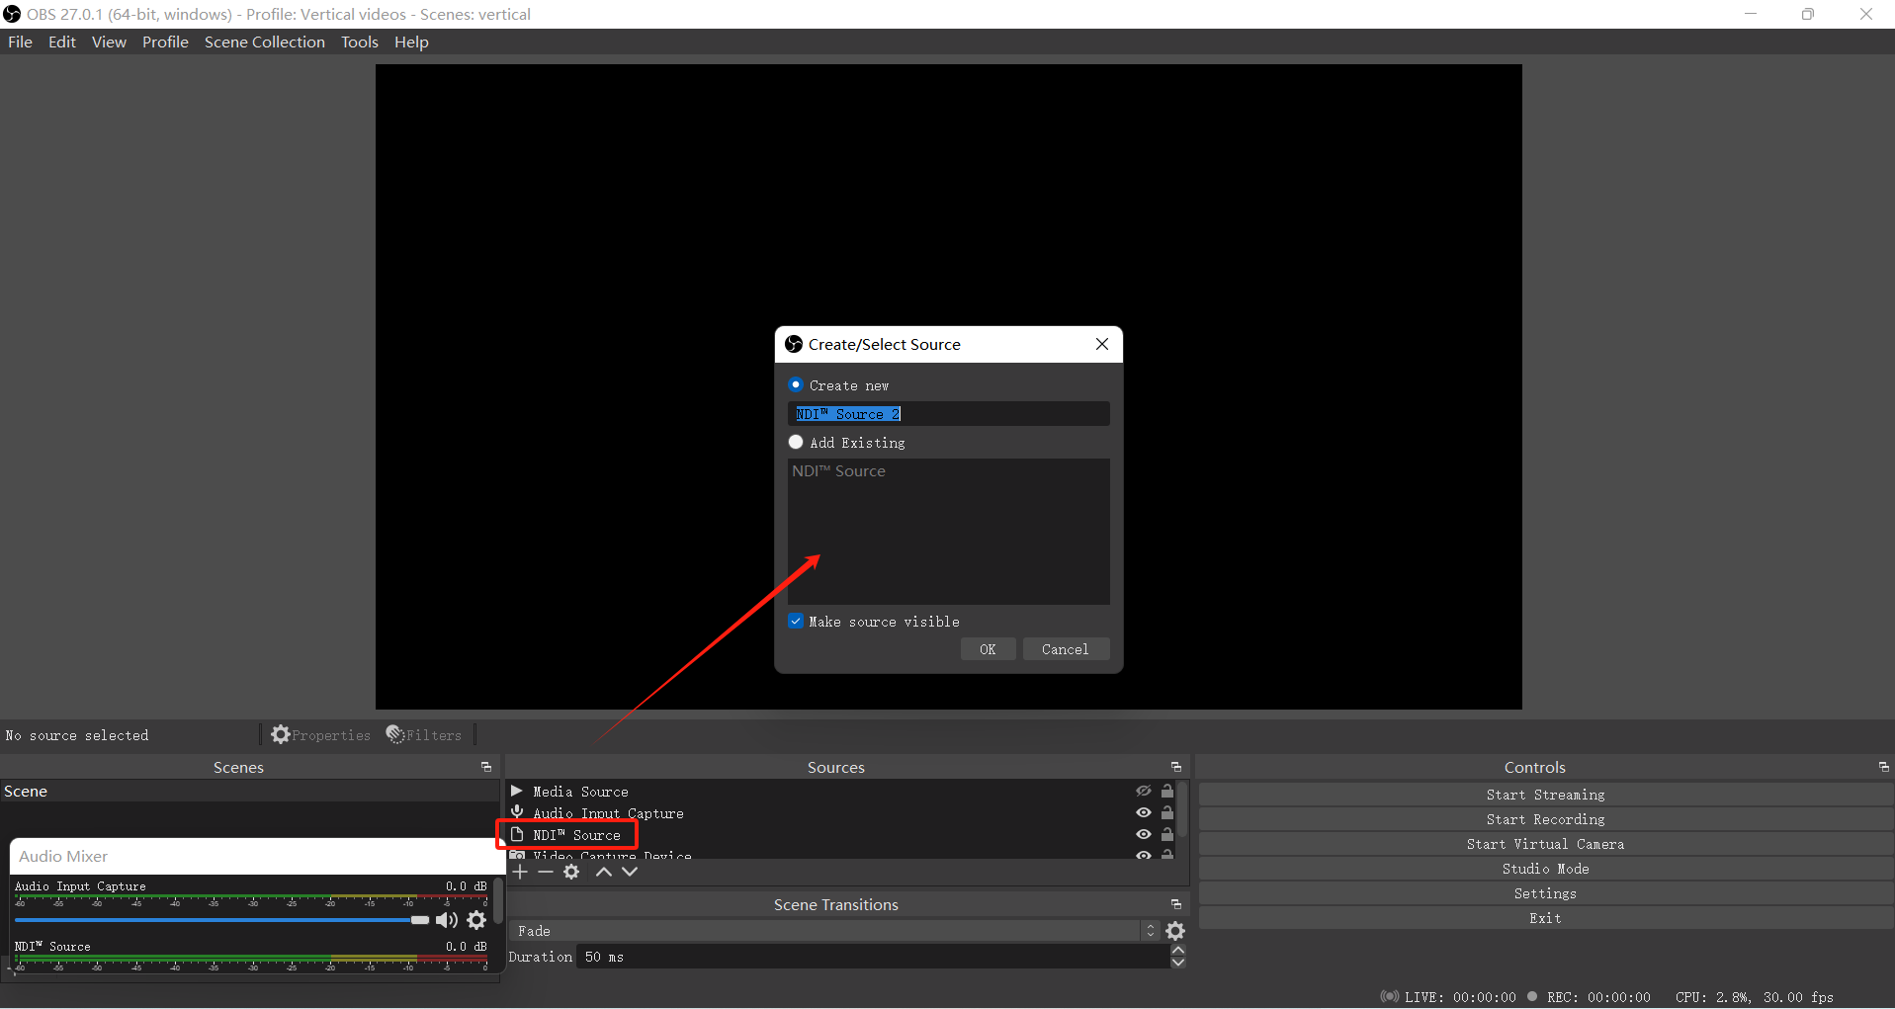Mute Audio Input Capture via the speaker icon
Screen dimensions: 1895x1009
coord(446,920)
